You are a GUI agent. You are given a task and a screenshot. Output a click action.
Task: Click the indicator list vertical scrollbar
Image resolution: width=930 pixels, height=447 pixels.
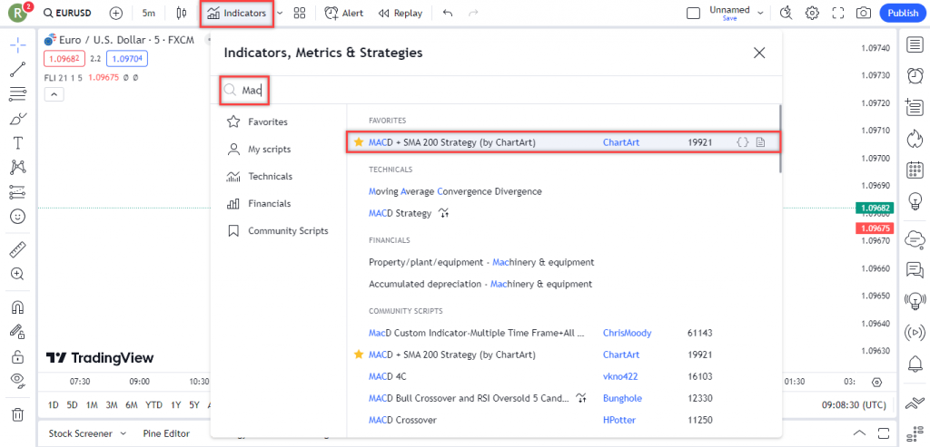[x=779, y=139]
